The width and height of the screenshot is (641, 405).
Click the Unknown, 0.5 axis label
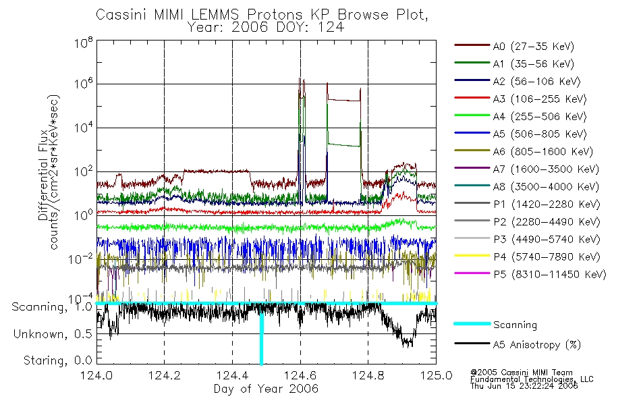point(53,334)
